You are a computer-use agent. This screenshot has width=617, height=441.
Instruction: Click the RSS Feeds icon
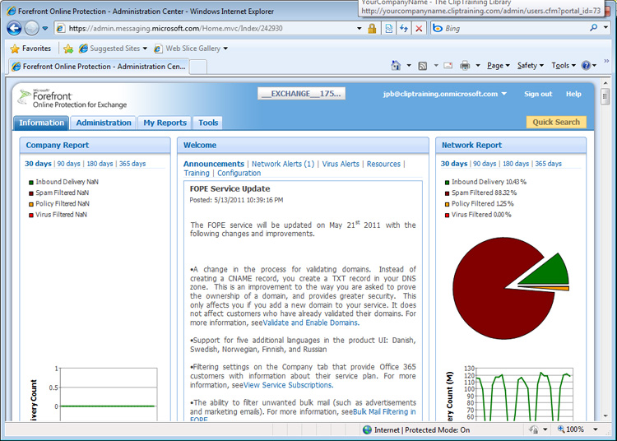tap(423, 66)
